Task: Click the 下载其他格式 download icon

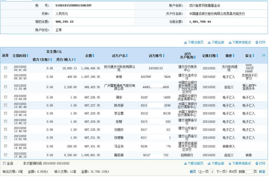Action: click(230, 42)
